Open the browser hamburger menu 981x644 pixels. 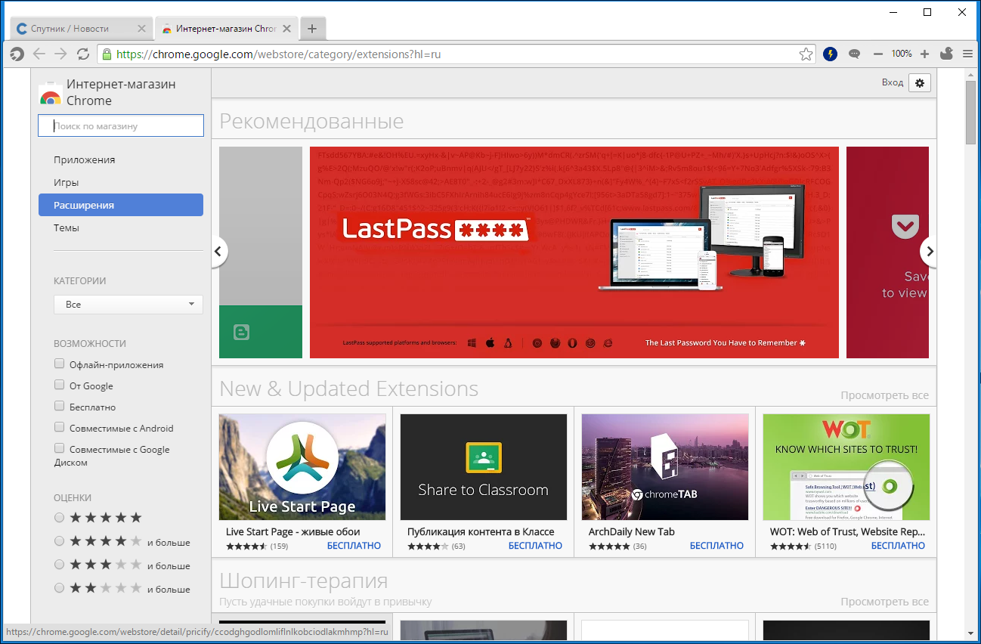967,54
